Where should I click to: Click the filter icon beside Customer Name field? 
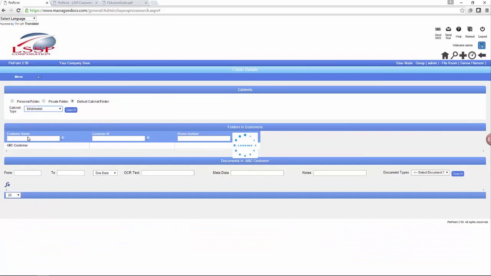pyautogui.click(x=63, y=138)
